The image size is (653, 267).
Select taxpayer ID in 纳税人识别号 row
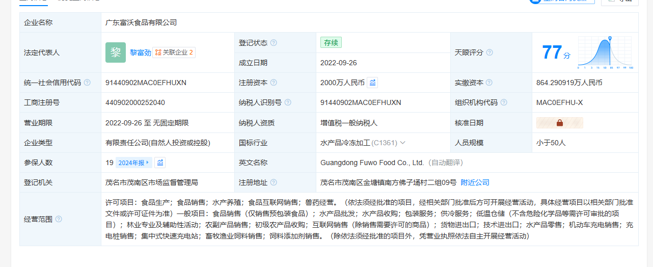pos(361,102)
